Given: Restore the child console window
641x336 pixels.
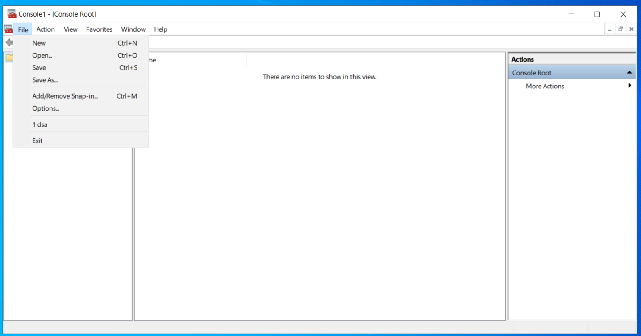Looking at the screenshot, I should (620, 29).
